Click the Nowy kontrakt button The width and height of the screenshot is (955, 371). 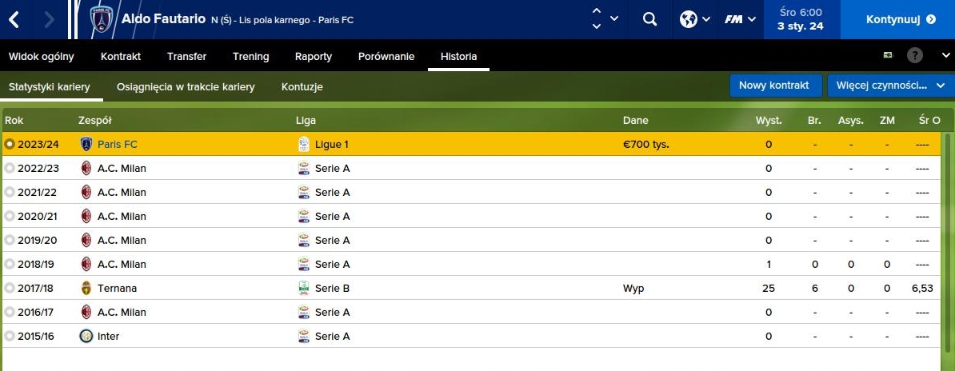click(x=775, y=86)
